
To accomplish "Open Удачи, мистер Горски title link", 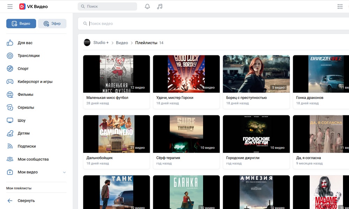I will pyautogui.click(x=175, y=98).
